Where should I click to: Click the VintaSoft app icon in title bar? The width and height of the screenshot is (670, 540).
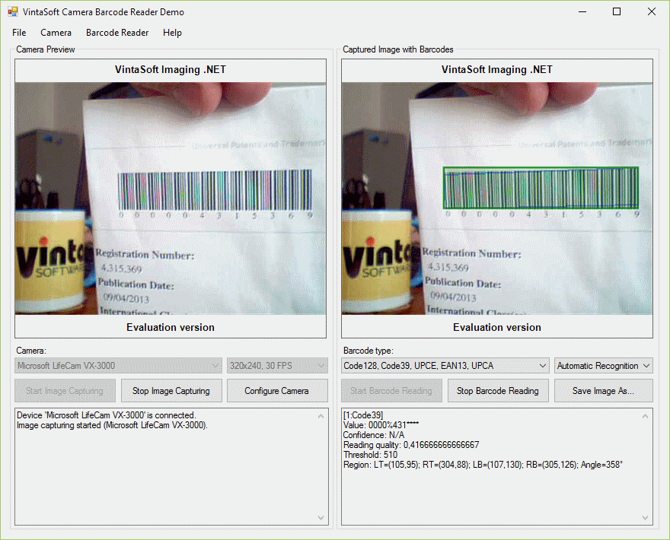tap(12, 12)
